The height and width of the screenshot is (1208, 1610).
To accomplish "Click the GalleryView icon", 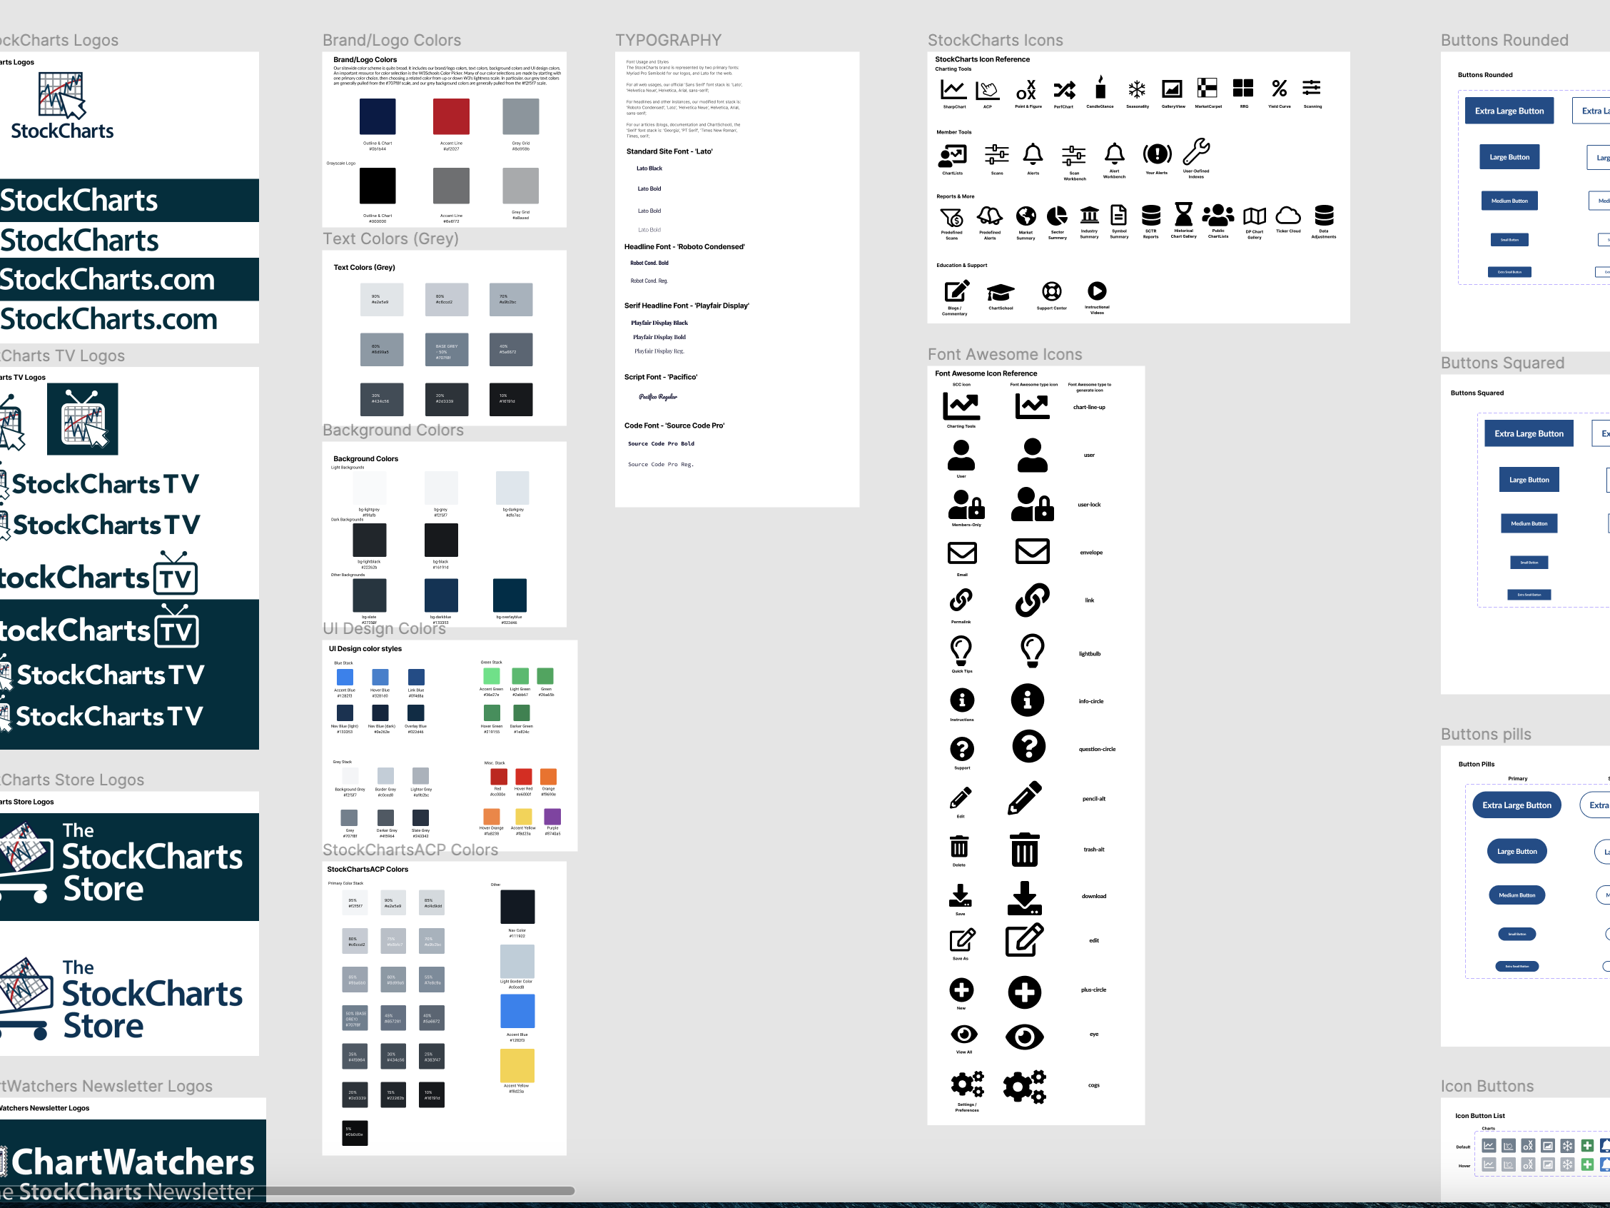I will click(x=1172, y=89).
